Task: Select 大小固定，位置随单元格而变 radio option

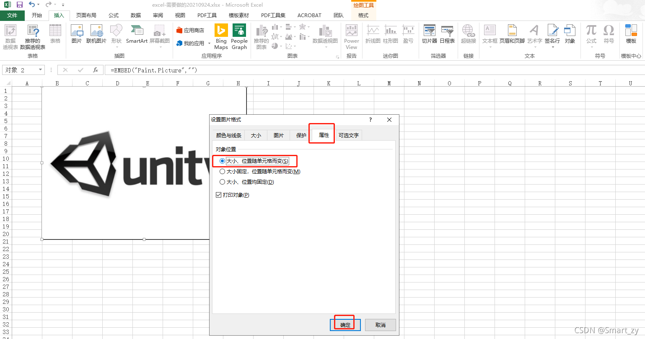Action: (x=260, y=172)
